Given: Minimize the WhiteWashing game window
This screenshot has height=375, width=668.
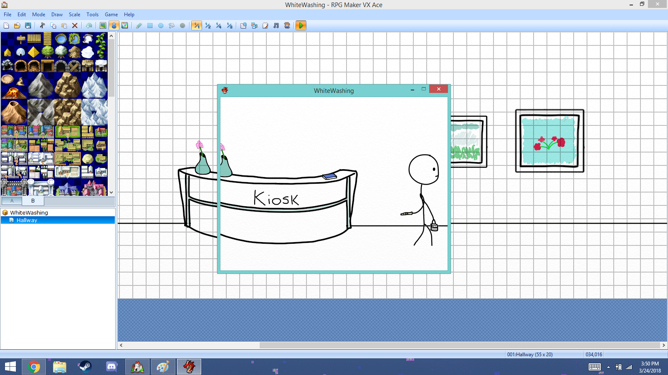Looking at the screenshot, I should pyautogui.click(x=412, y=89).
